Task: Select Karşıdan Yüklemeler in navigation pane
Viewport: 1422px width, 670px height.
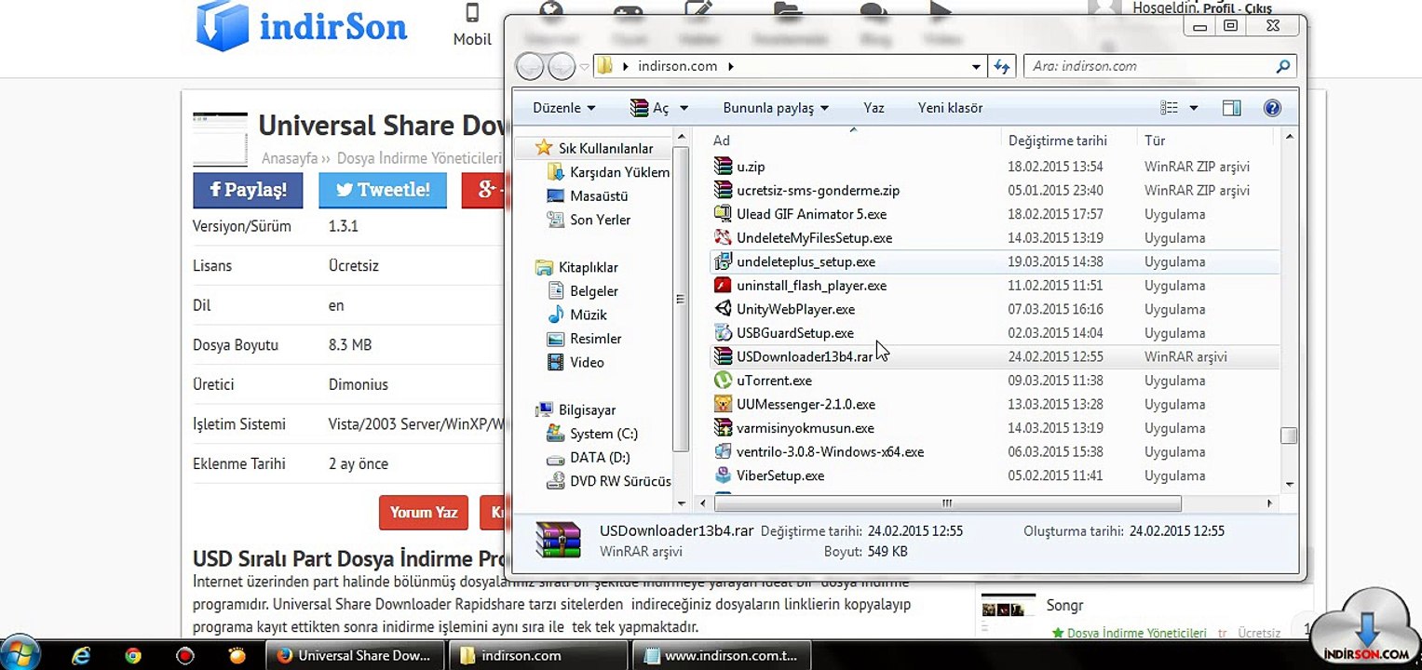Action: (608, 172)
